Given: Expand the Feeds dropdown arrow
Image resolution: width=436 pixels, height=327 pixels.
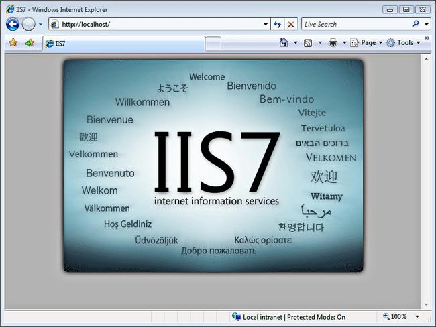Looking at the screenshot, I should pos(320,42).
